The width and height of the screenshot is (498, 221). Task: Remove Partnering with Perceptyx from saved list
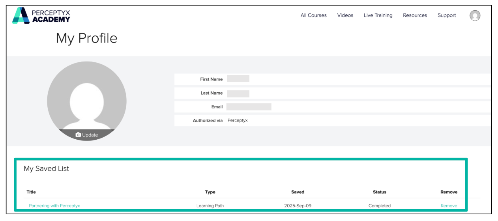tap(449, 206)
